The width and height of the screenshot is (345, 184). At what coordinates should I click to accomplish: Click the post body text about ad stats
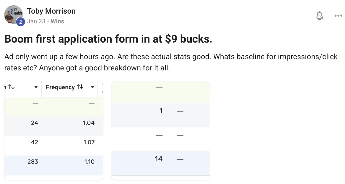tap(171, 62)
